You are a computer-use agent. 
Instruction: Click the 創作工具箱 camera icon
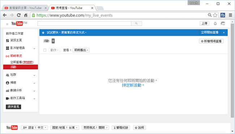point(8,98)
